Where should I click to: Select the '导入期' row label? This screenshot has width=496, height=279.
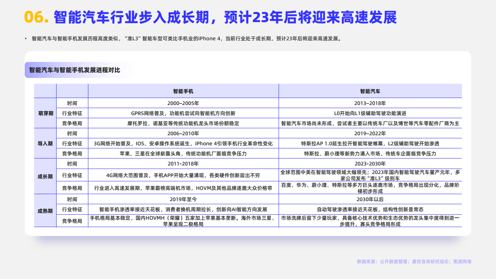point(45,143)
